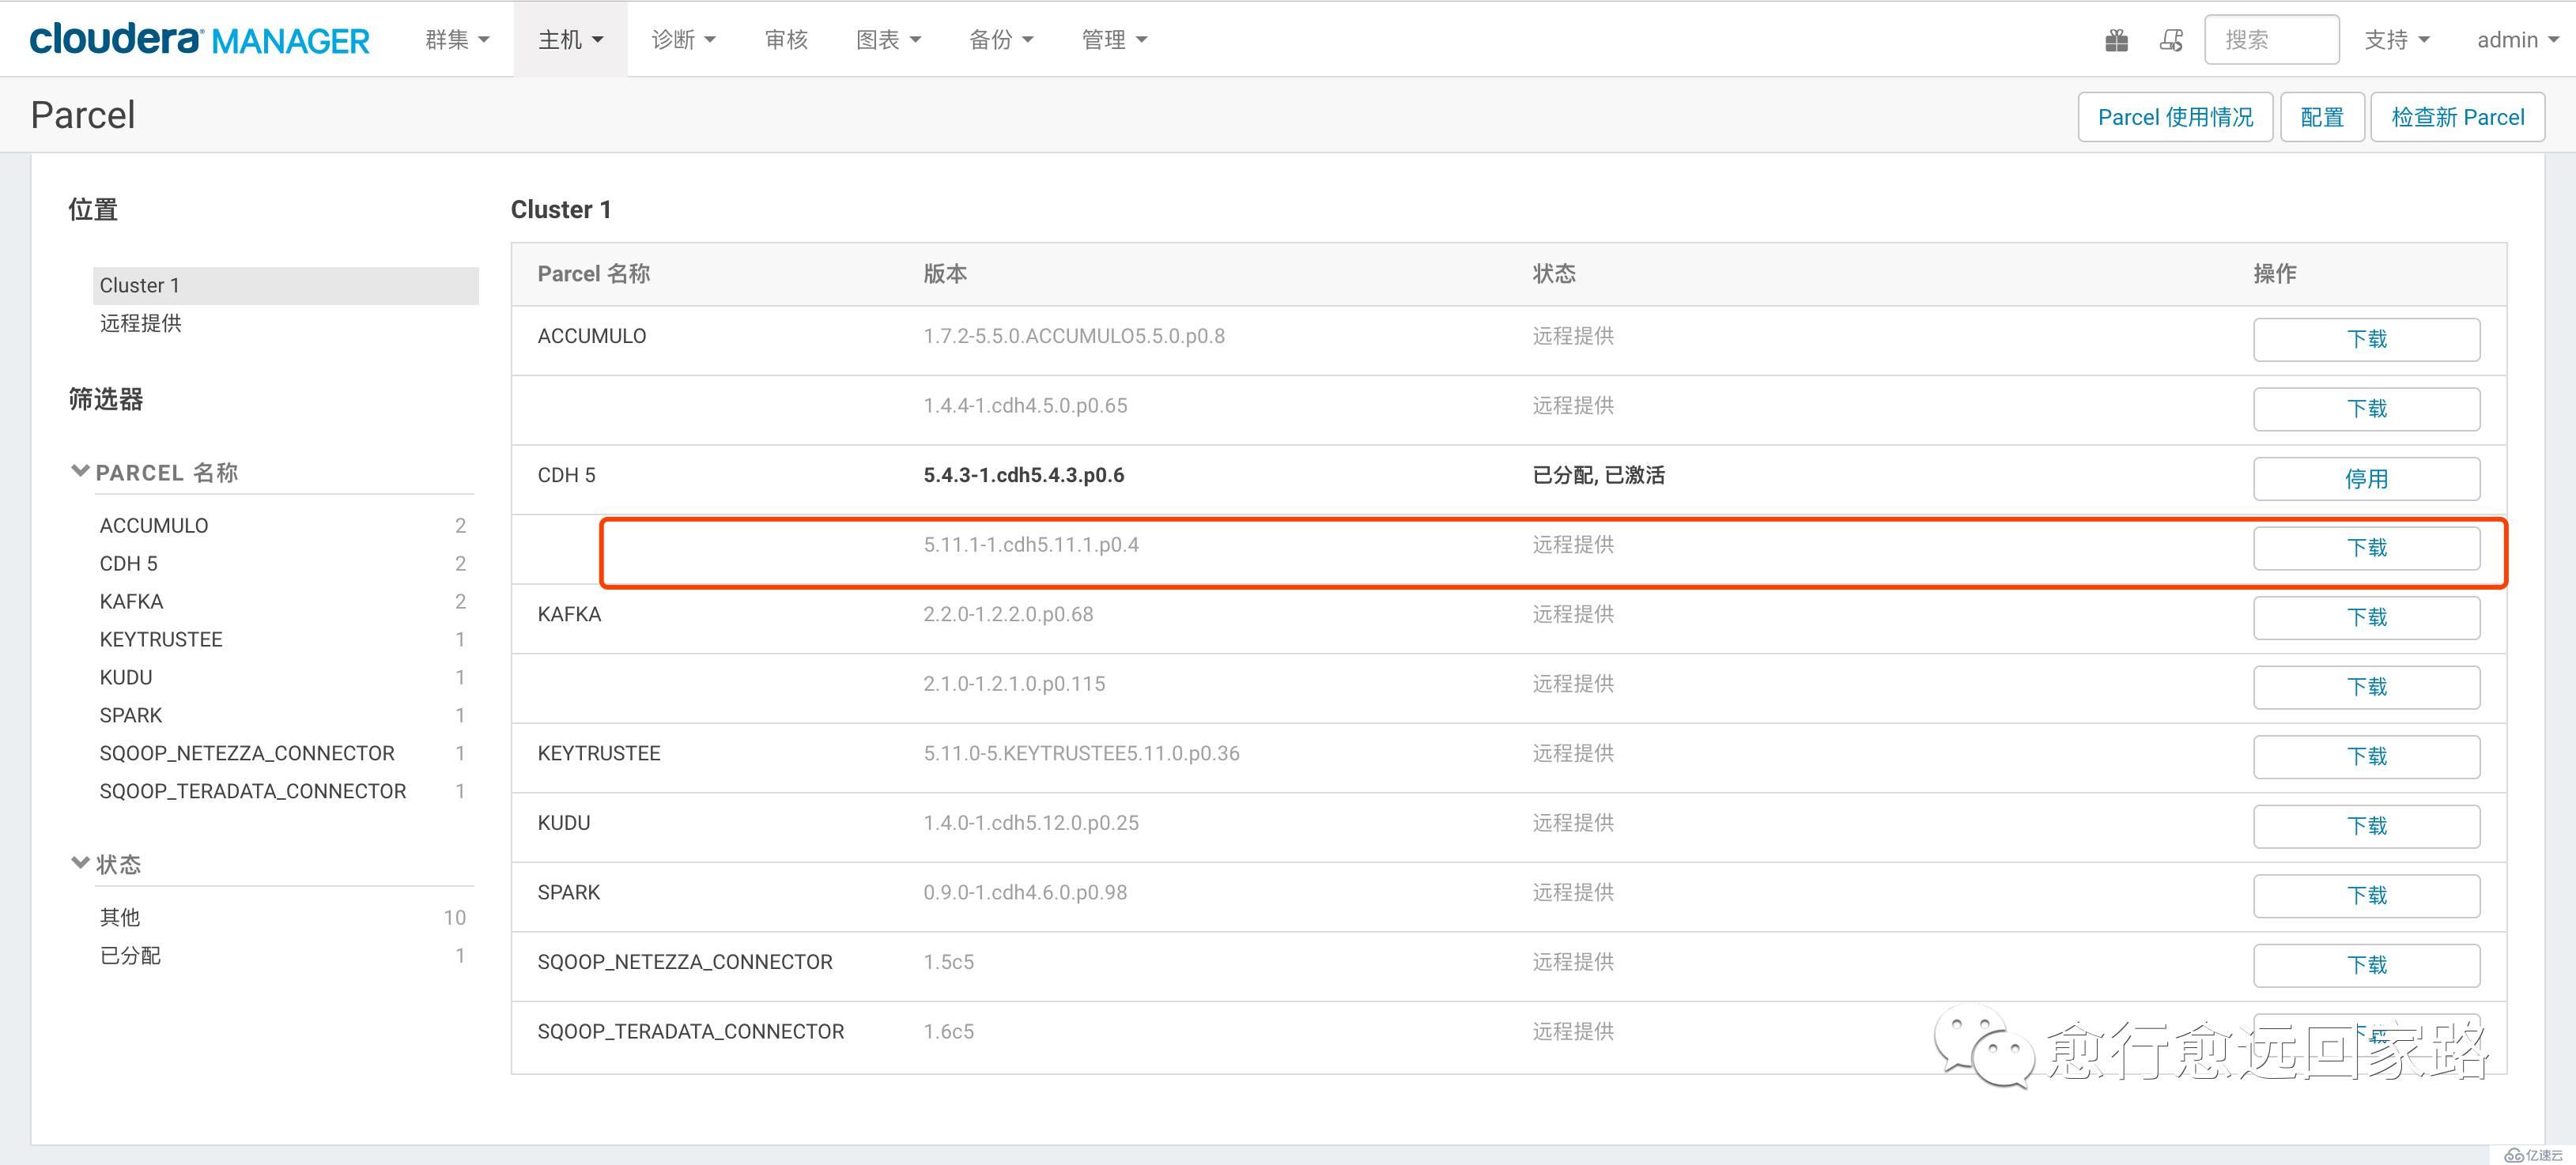Click the 搜索 search field
This screenshot has width=2576, height=1165.
click(2271, 40)
